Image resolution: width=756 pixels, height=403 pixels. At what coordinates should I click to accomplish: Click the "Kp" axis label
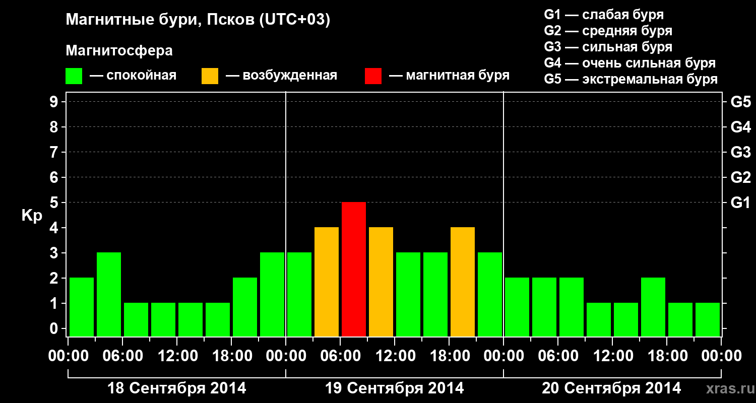(32, 217)
